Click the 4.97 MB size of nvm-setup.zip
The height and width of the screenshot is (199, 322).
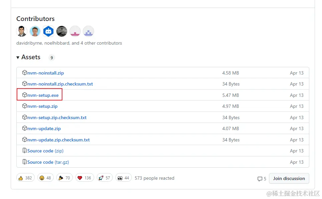pos(231,106)
